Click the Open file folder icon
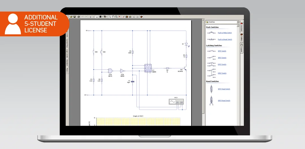Screen dimensions: 305x149 [71, 17]
